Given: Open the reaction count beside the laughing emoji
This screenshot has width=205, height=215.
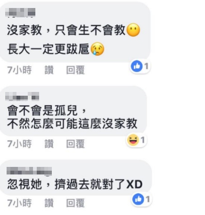Looking at the screenshot, I should pyautogui.click(x=143, y=140).
